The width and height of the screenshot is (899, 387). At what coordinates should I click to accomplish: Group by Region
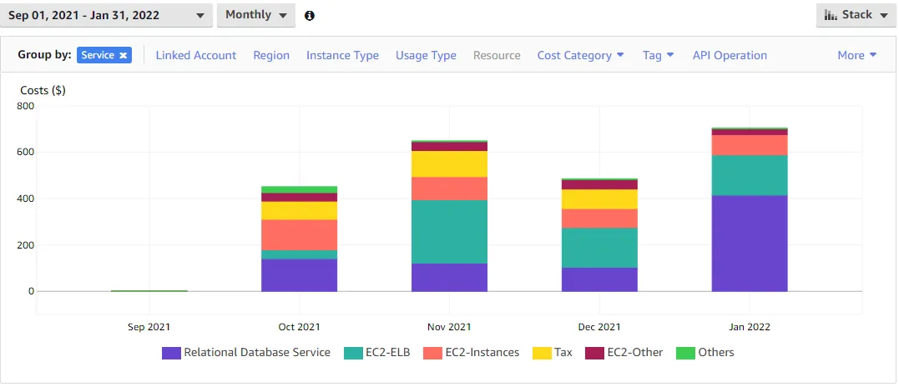271,56
